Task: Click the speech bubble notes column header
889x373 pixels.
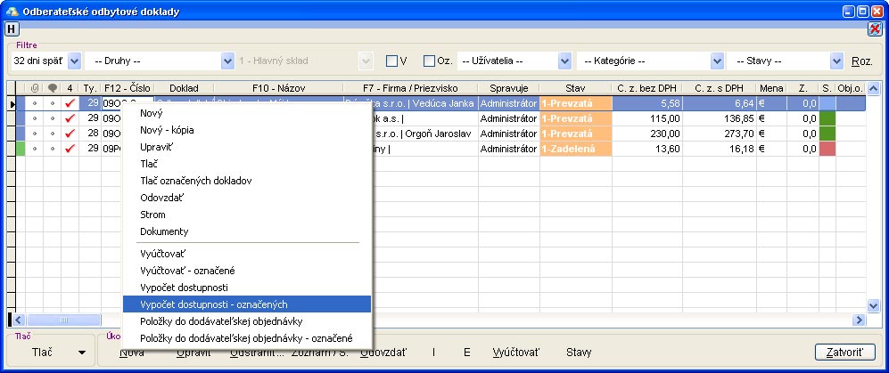Action: (52, 88)
